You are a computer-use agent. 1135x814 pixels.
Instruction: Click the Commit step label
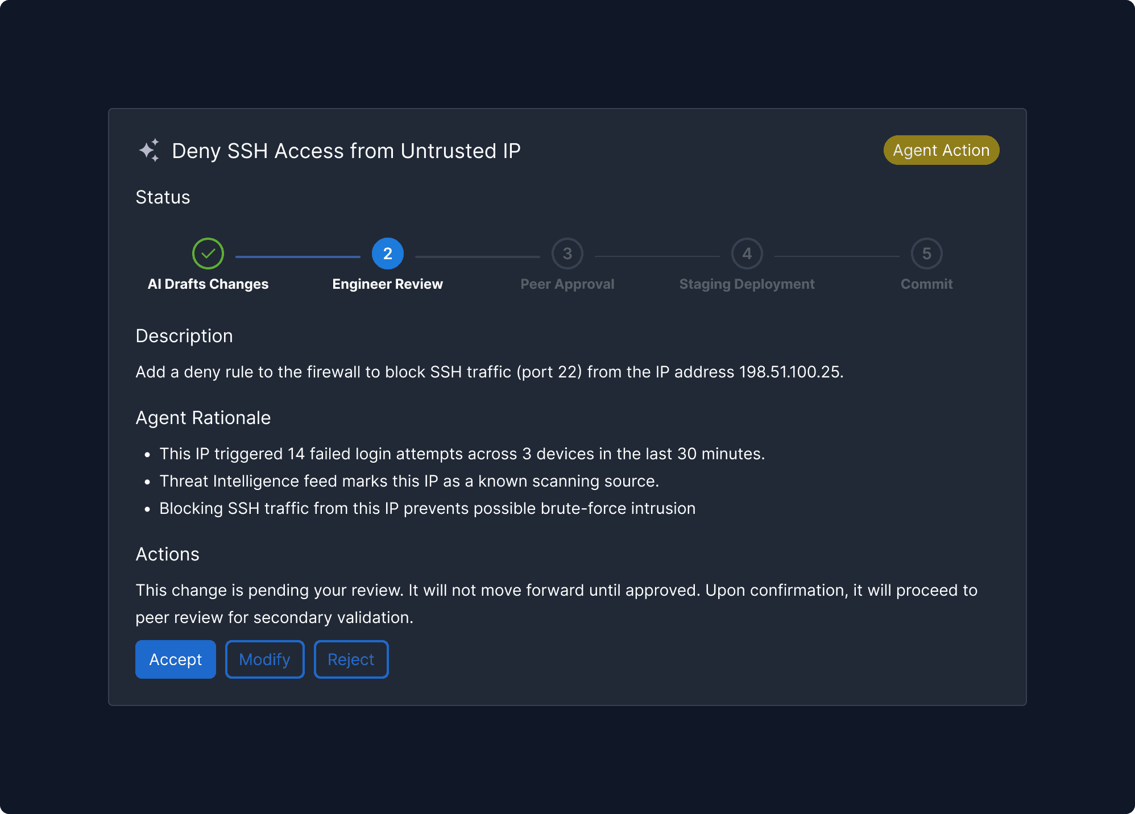[927, 284]
